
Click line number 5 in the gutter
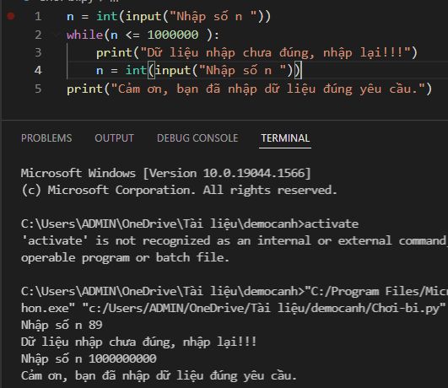coord(38,89)
